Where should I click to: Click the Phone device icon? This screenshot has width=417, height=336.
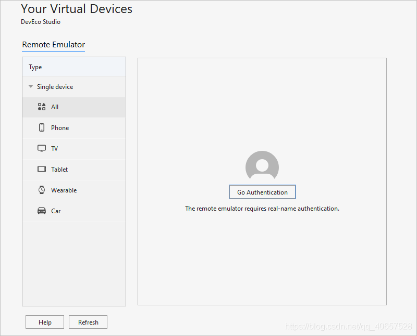(x=42, y=127)
